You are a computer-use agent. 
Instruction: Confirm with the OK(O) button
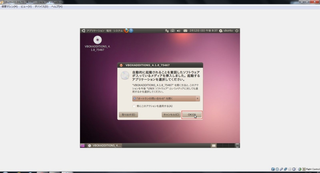point(192,115)
